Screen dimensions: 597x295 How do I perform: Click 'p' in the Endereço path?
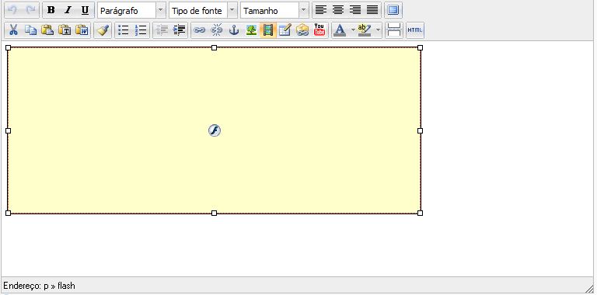point(46,286)
